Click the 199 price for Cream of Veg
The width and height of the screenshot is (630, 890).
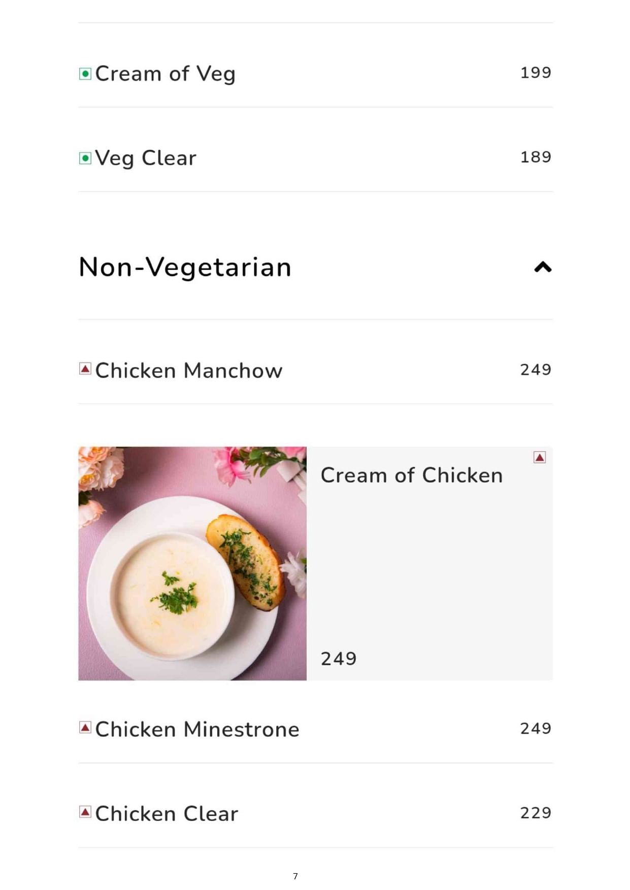pyautogui.click(x=536, y=73)
